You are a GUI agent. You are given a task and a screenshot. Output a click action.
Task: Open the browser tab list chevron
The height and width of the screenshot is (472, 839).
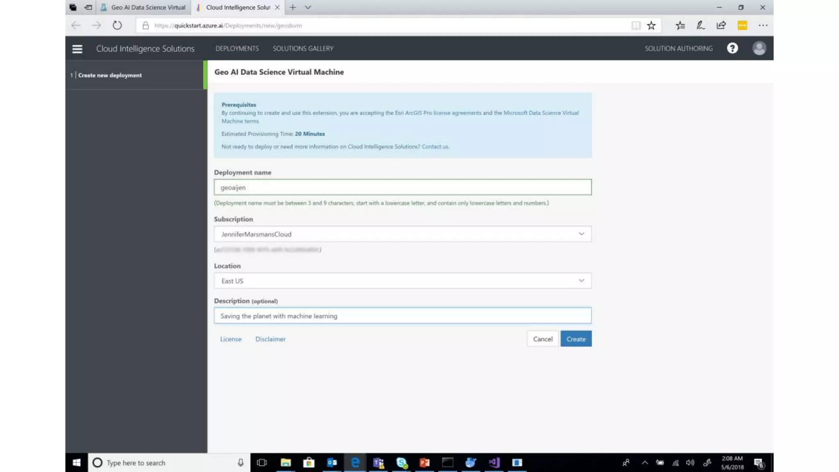click(308, 7)
